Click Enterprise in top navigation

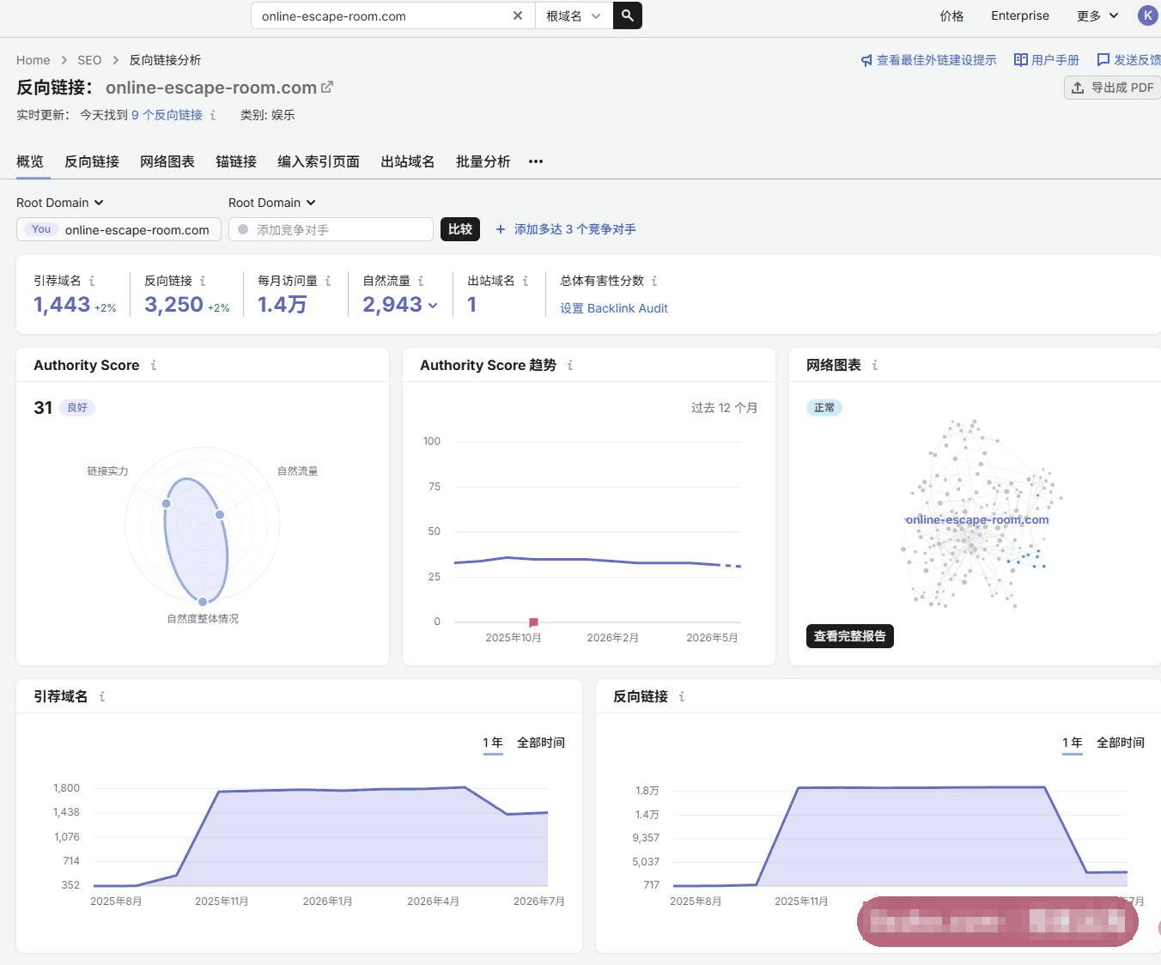click(x=1020, y=15)
